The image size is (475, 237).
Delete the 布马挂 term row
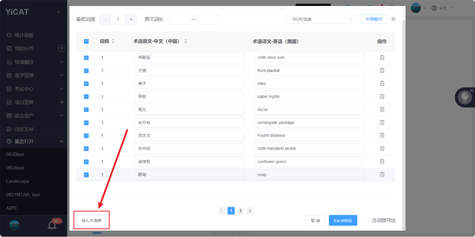tap(382, 148)
